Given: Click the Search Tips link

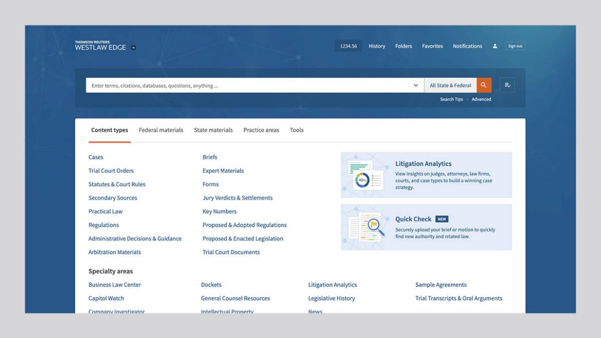Looking at the screenshot, I should pyautogui.click(x=451, y=99).
